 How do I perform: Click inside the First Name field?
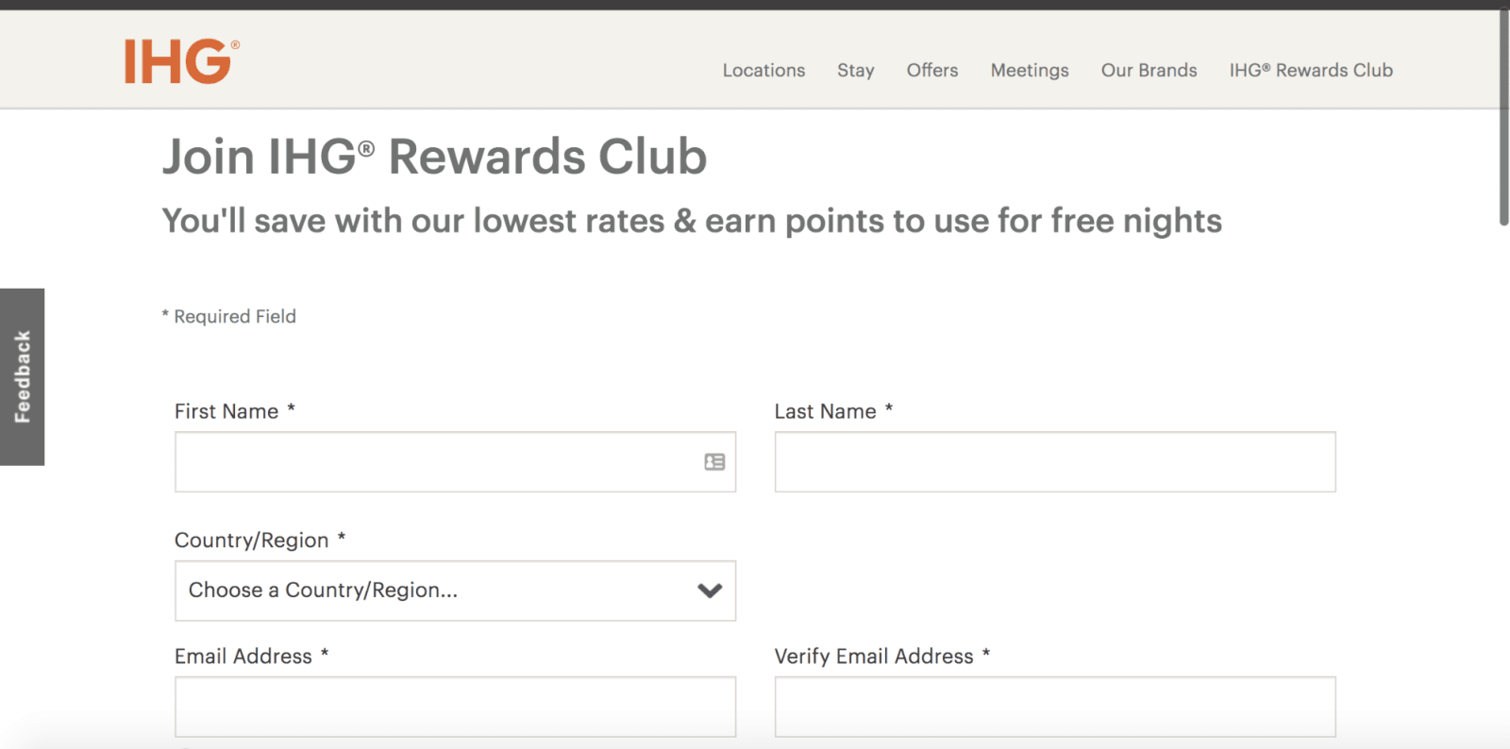coord(425,462)
